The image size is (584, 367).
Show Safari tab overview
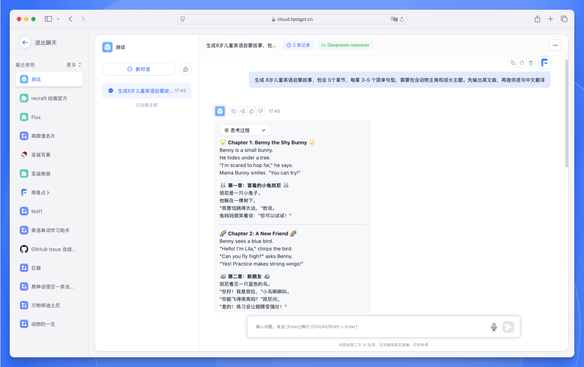[564, 19]
